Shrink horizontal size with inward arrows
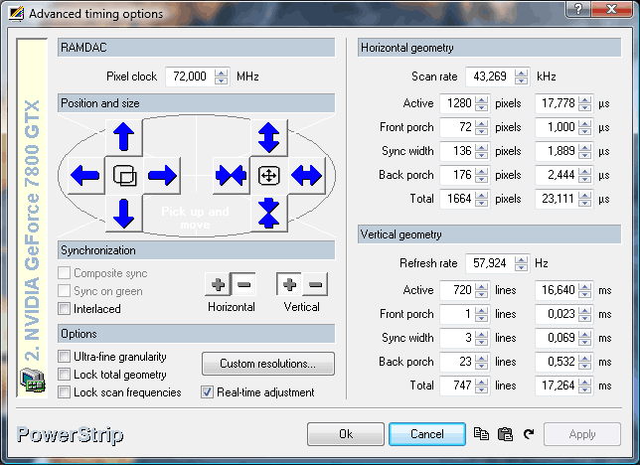Image resolution: width=640 pixels, height=465 pixels. pyautogui.click(x=231, y=176)
